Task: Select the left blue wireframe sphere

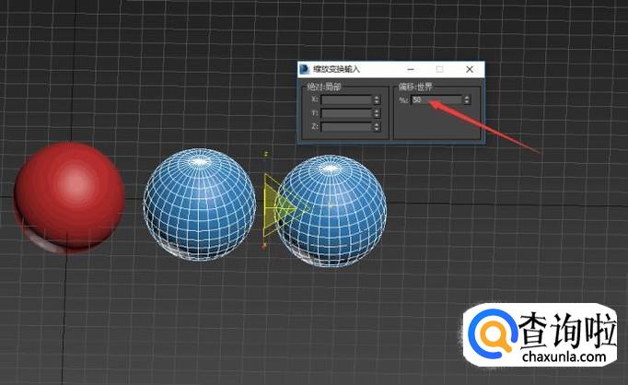Action: pyautogui.click(x=199, y=204)
